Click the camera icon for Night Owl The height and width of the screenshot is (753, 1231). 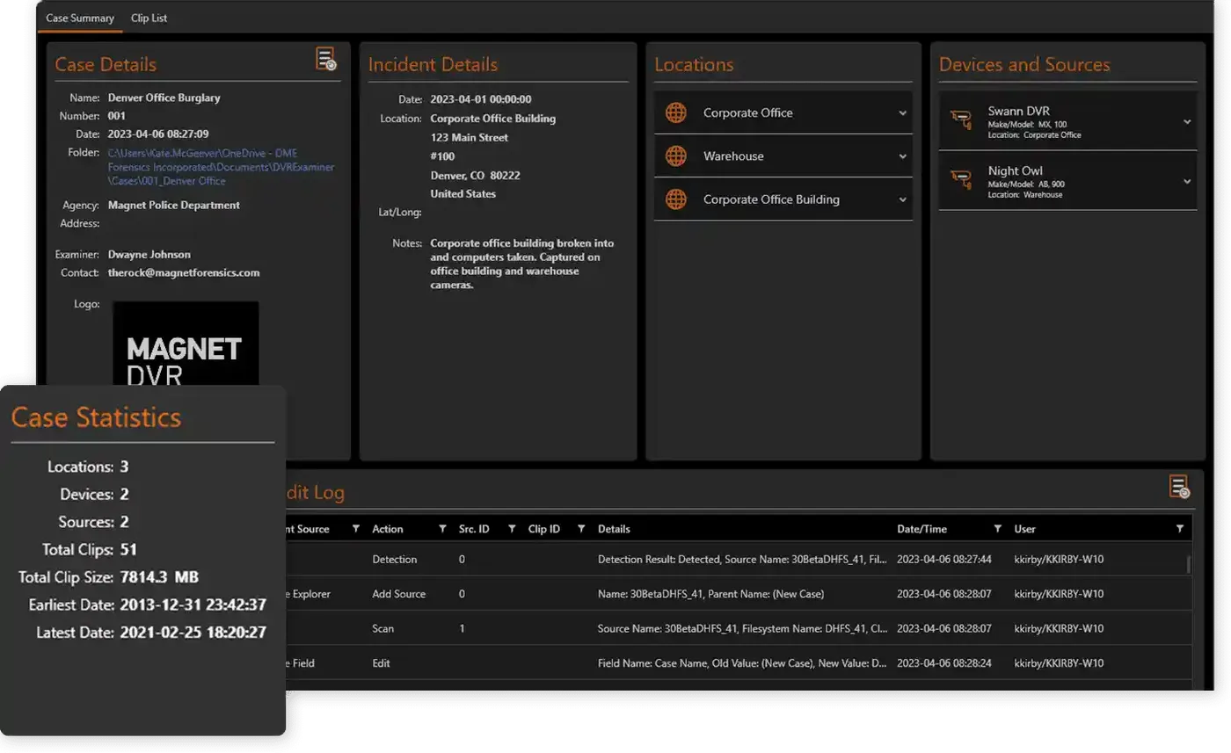tap(961, 180)
